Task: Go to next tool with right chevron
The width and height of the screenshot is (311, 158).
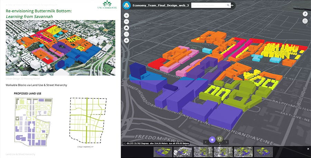Action: tap(226, 142)
